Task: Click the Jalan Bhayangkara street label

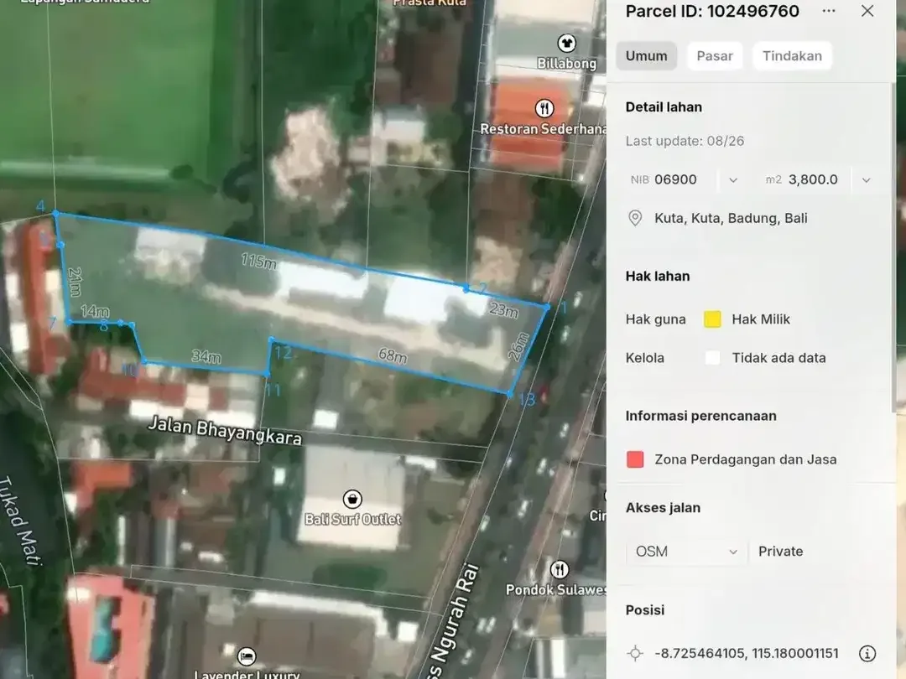Action: [226, 431]
